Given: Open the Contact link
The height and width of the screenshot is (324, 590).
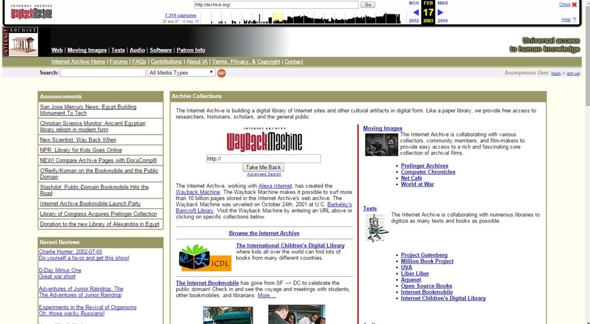Looking at the screenshot, I should 293,62.
